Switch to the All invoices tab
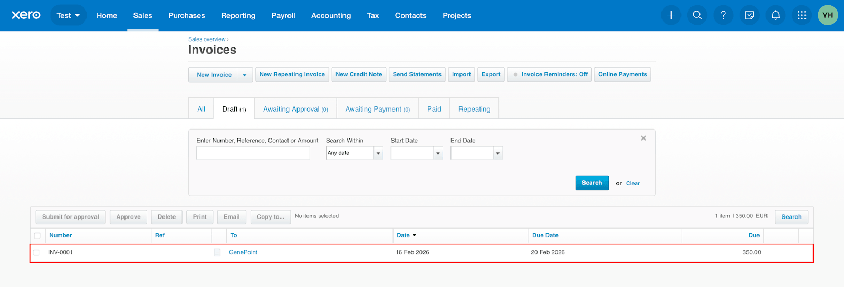Viewport: 844px width, 287px height. tap(201, 109)
